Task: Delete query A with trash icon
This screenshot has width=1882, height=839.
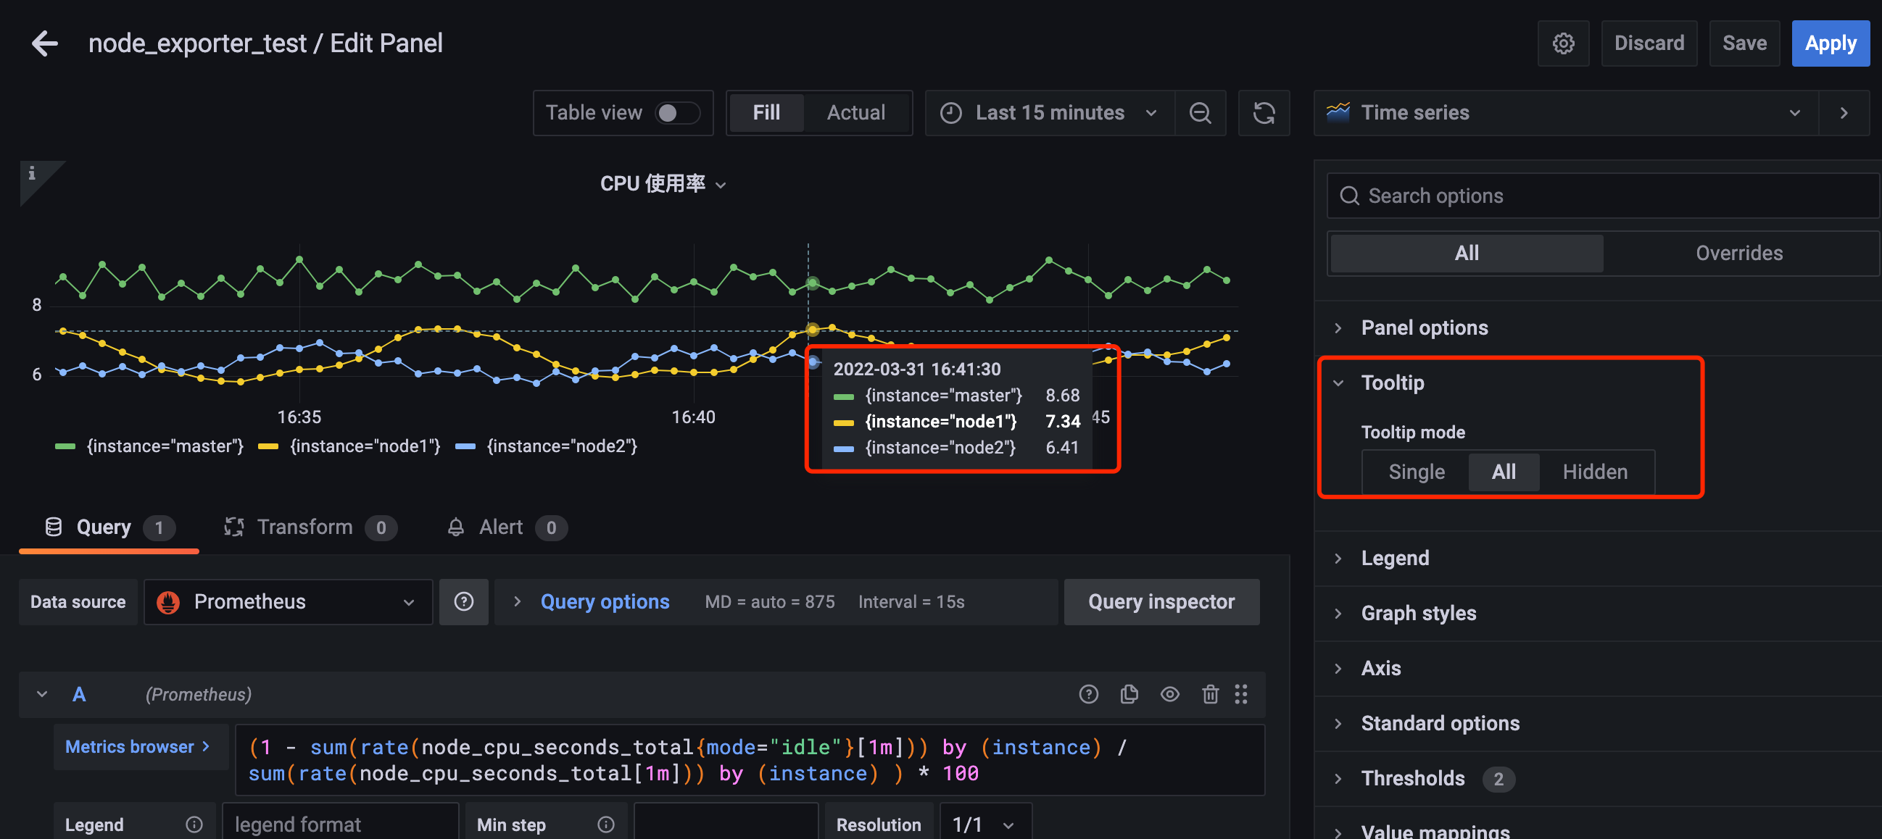Action: coord(1210,693)
